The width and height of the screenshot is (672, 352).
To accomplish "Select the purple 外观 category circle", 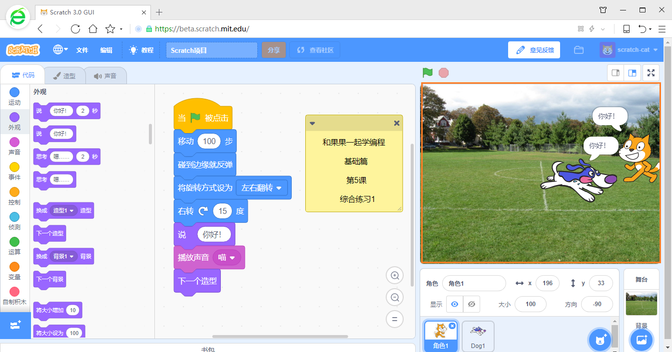I will (14, 117).
